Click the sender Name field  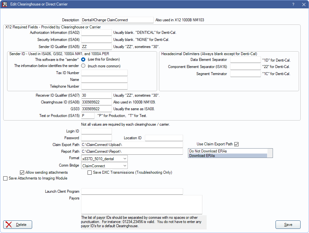tap(104, 80)
